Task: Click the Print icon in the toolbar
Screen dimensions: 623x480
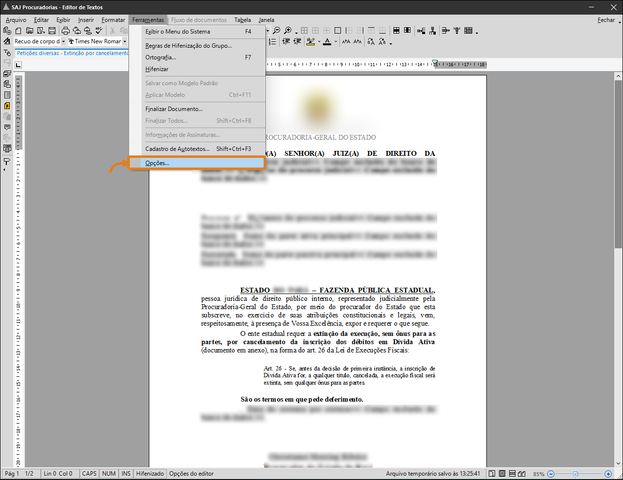Action: click(x=66, y=31)
